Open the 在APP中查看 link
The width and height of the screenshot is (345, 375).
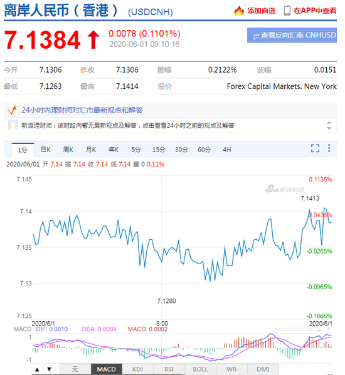(315, 11)
